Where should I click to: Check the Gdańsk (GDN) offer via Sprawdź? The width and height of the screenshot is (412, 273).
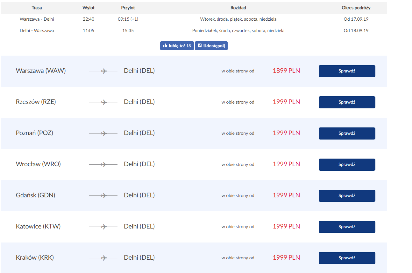347,196
